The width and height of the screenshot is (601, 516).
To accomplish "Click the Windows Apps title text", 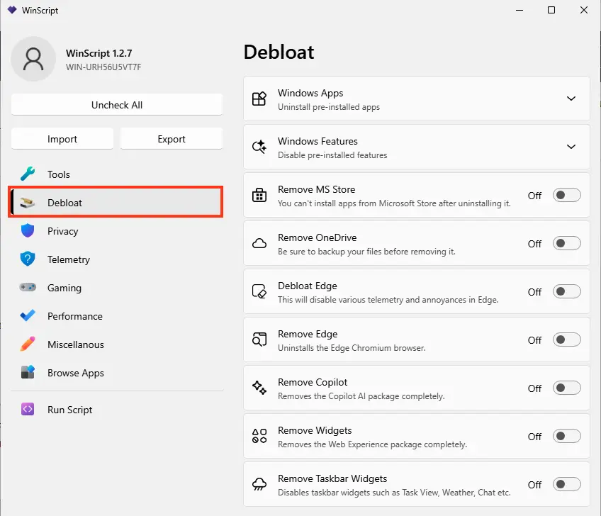I will (310, 93).
